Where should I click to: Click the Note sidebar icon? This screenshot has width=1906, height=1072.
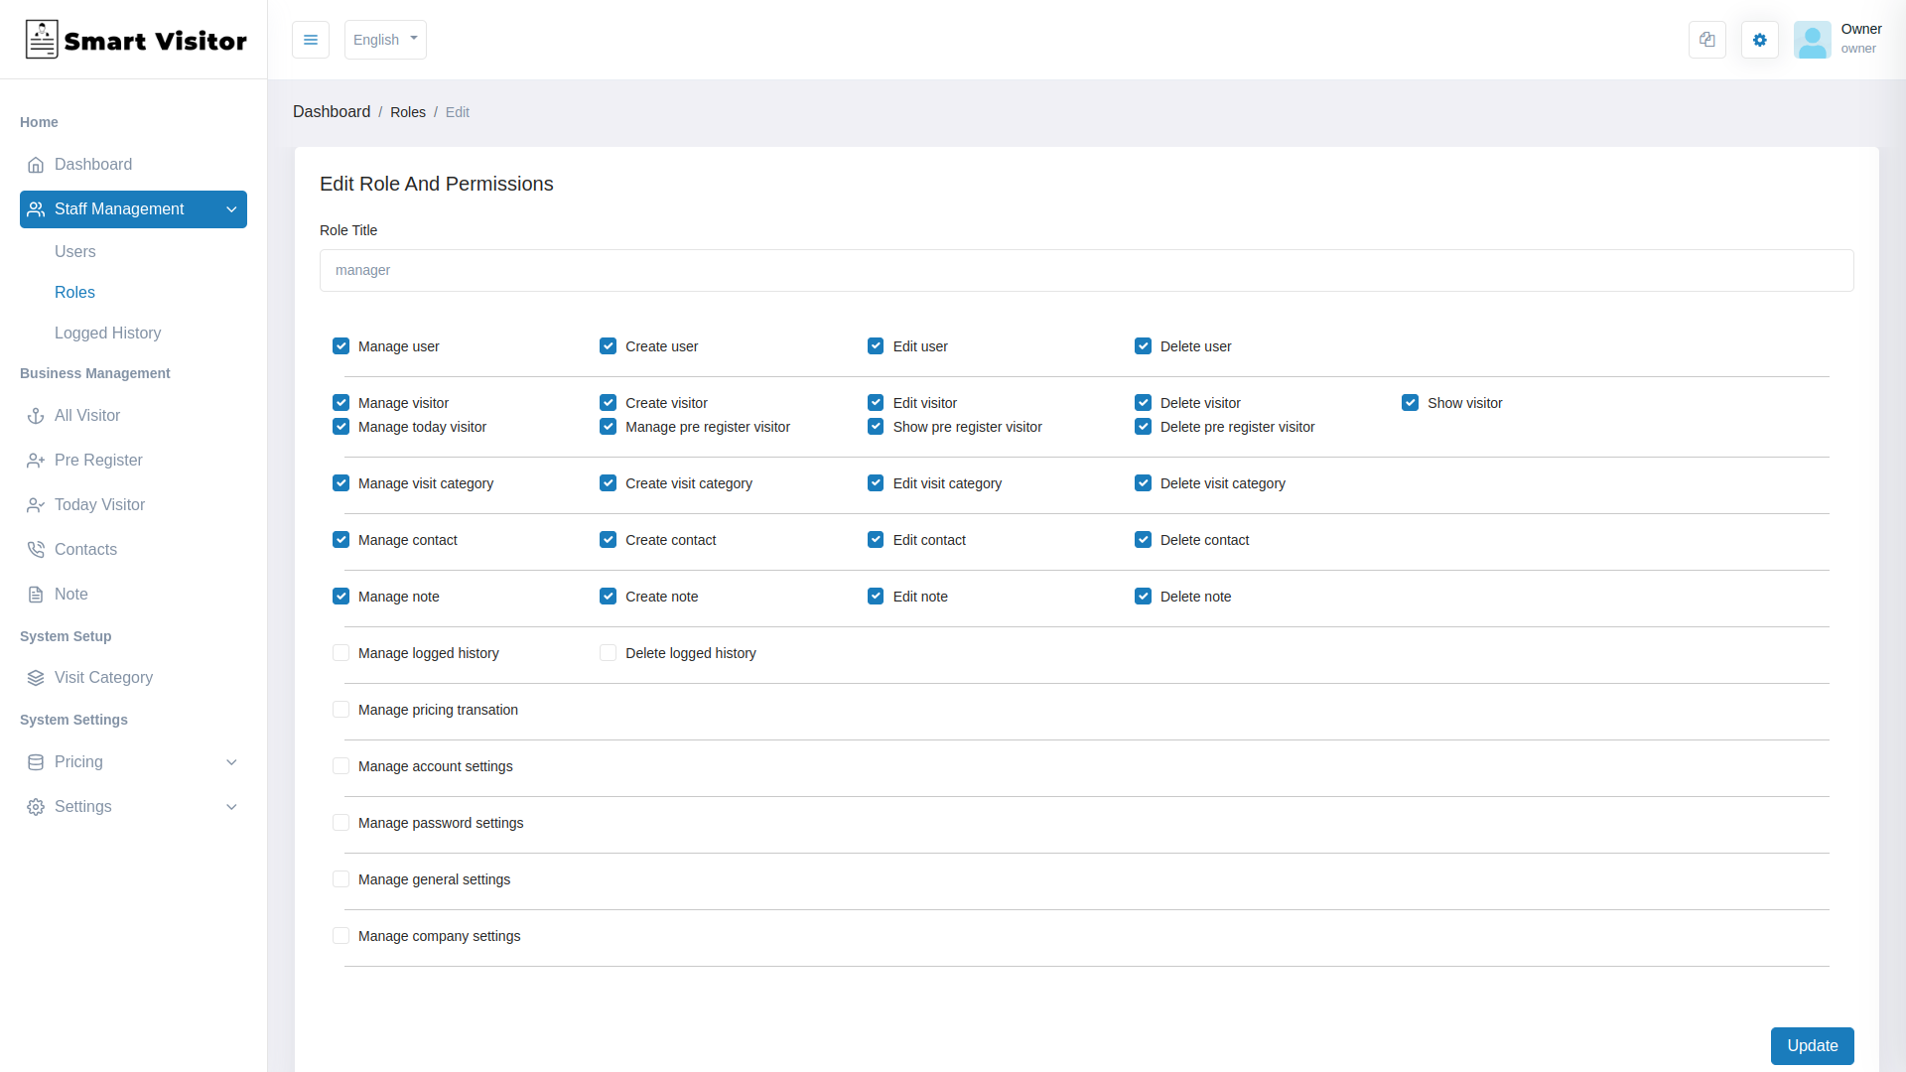pyautogui.click(x=36, y=595)
